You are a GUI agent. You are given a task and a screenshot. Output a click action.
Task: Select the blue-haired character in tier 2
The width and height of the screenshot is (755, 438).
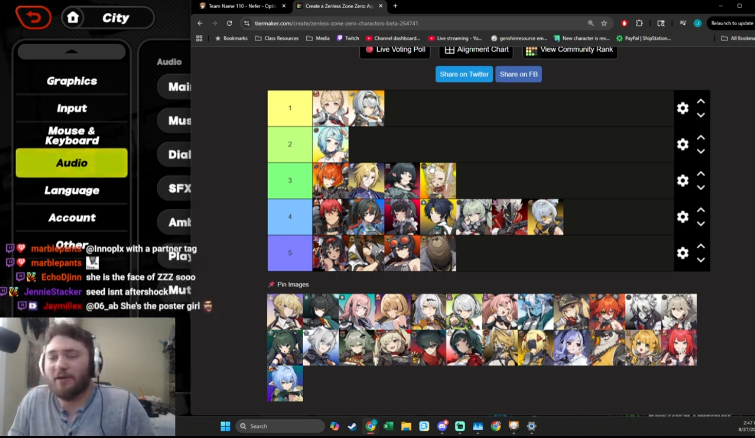click(330, 144)
